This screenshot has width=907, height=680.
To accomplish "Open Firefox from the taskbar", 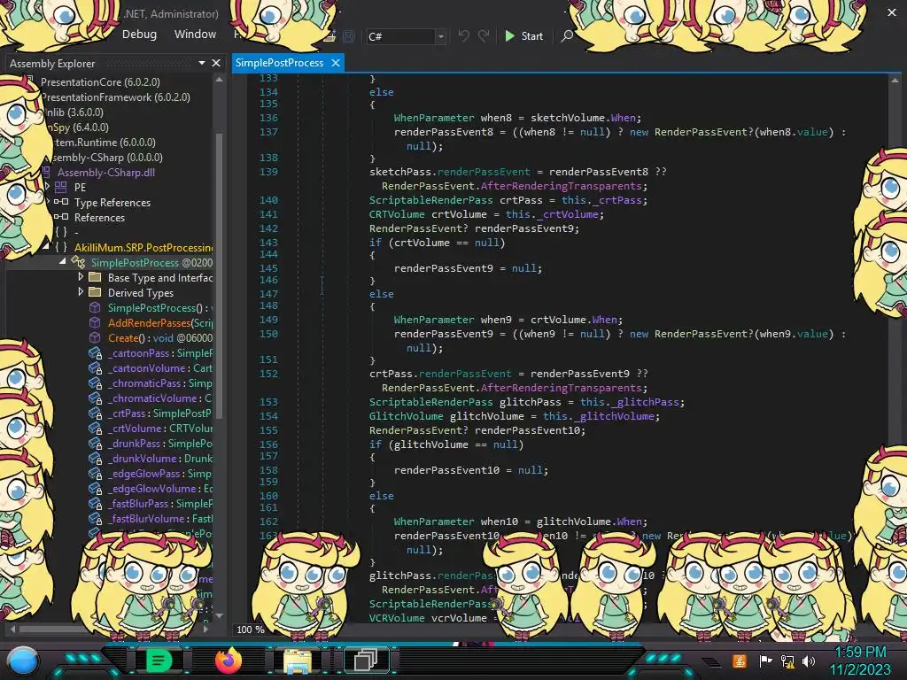I will [228, 660].
